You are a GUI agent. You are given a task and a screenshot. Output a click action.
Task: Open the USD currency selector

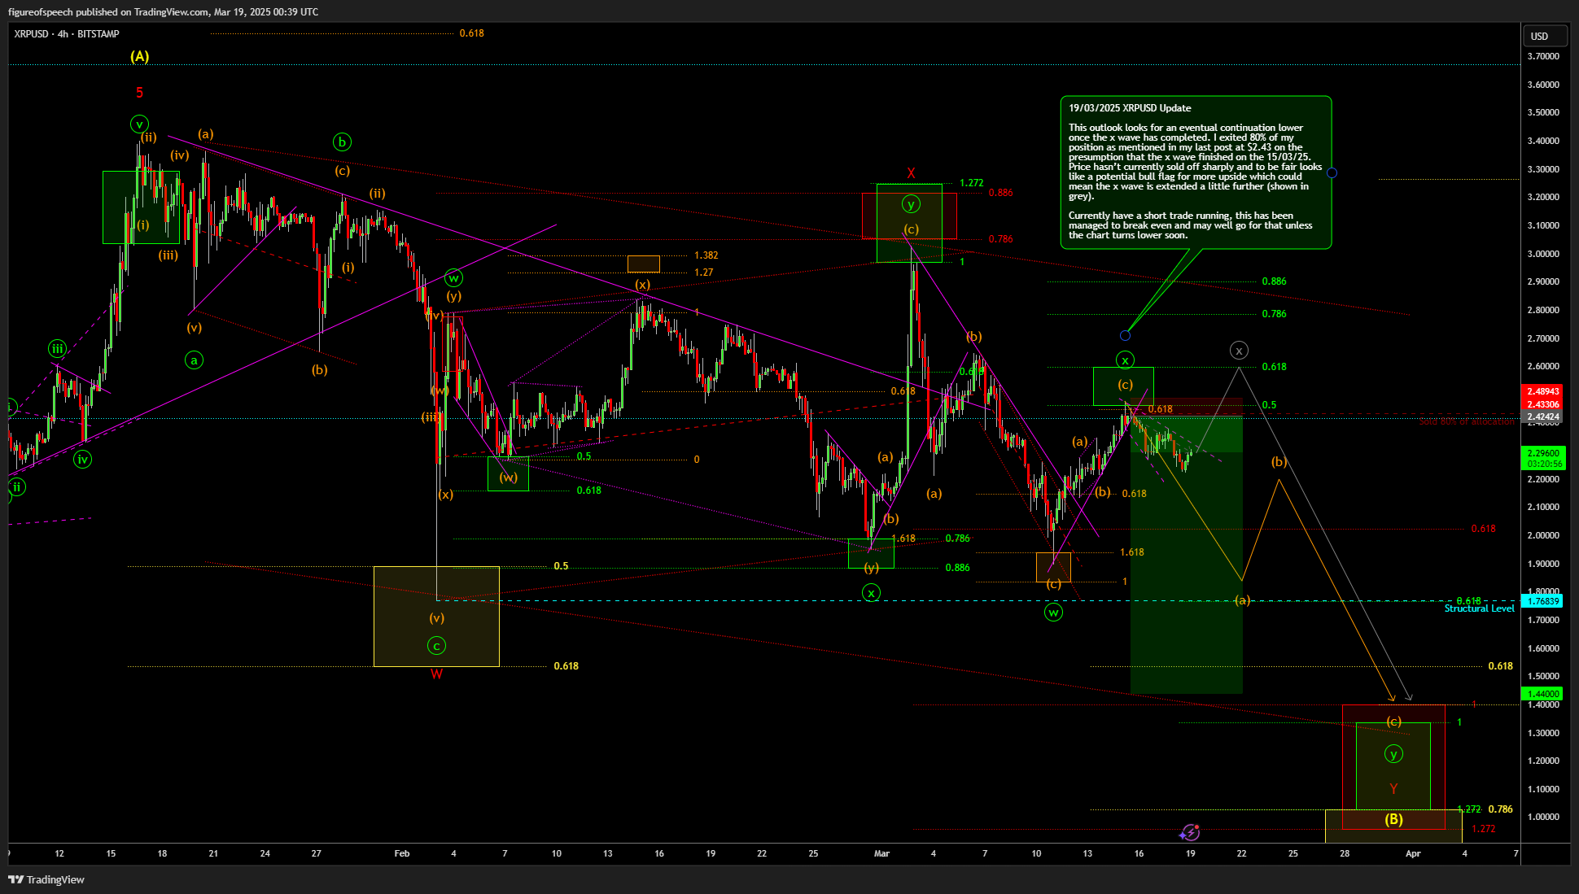(1544, 36)
